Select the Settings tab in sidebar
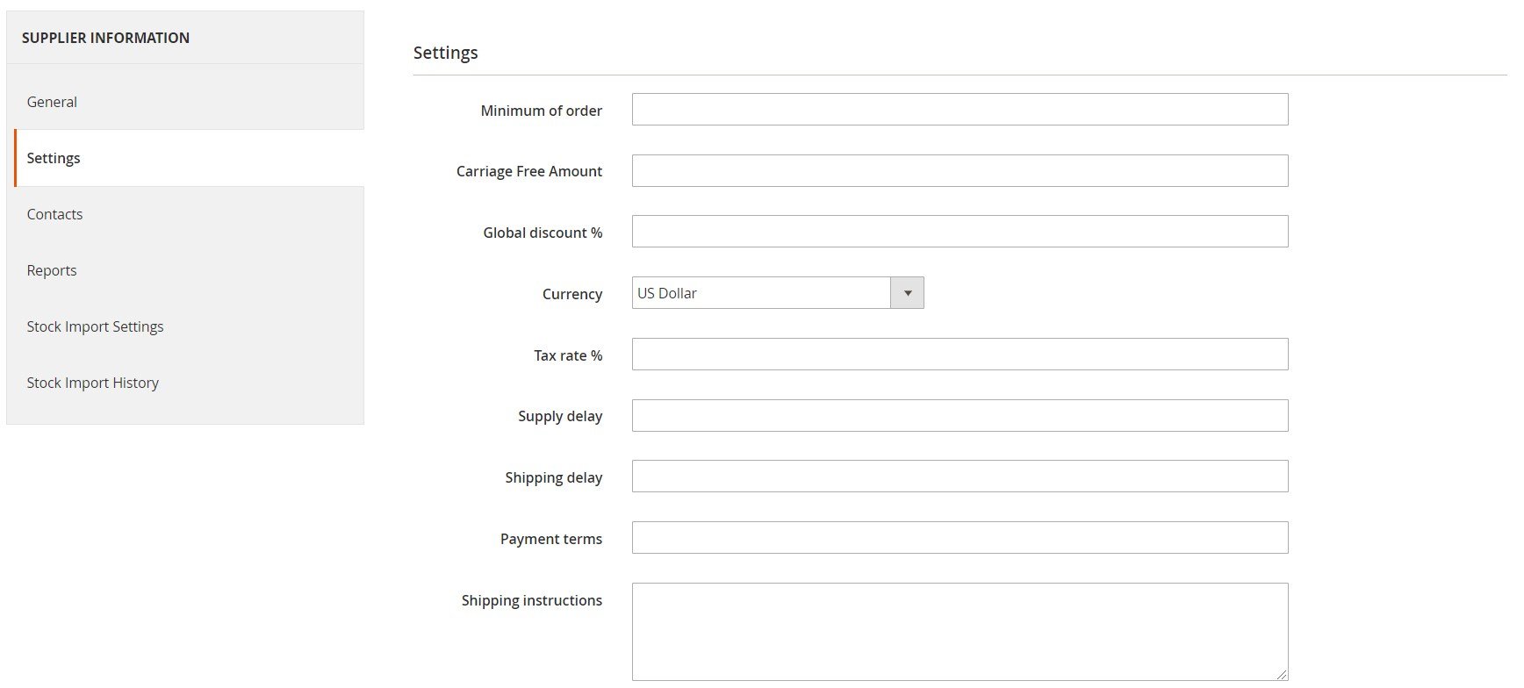 tap(189, 158)
